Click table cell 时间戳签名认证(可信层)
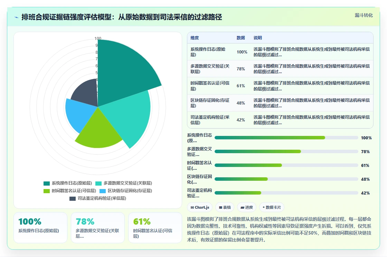 (x=210, y=86)
